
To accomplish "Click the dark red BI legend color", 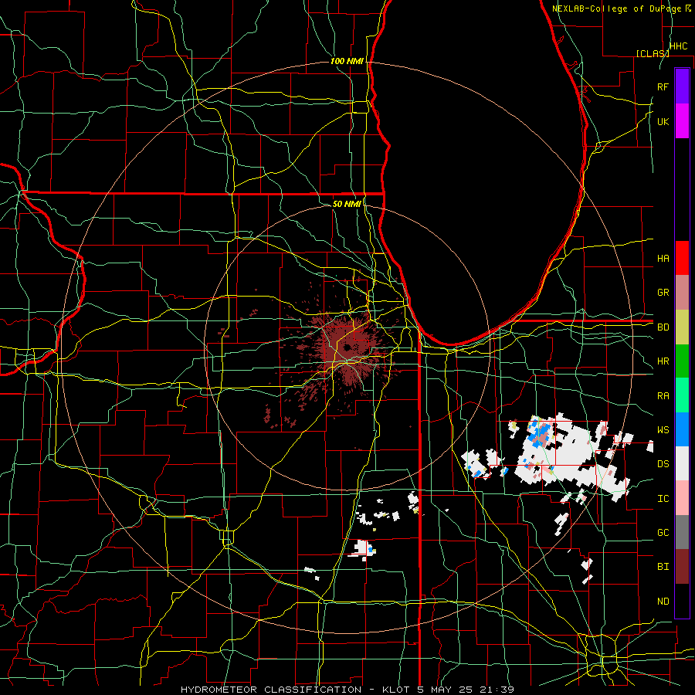I will (682, 567).
